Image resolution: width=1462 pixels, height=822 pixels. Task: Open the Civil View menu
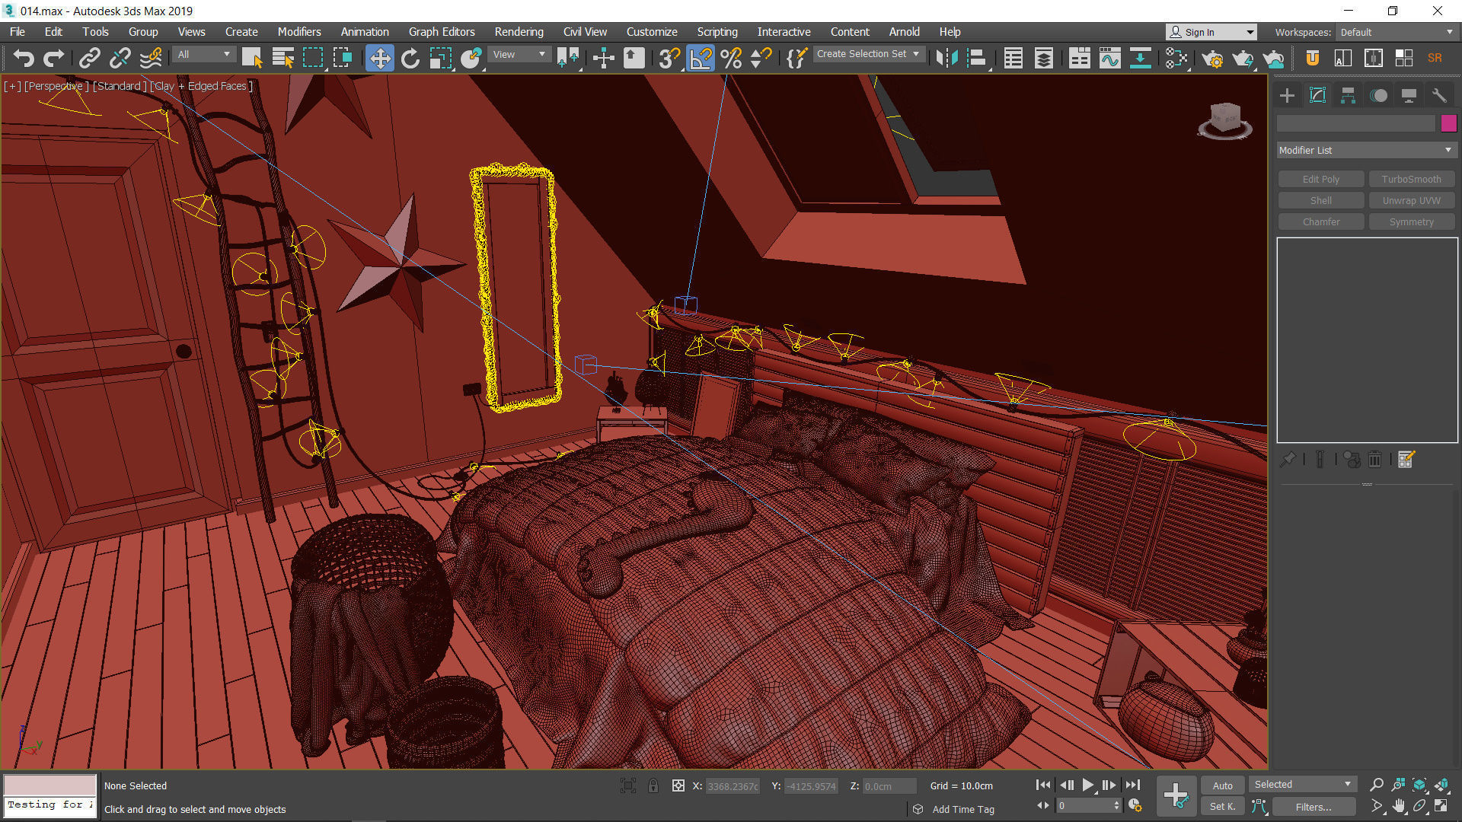click(585, 32)
